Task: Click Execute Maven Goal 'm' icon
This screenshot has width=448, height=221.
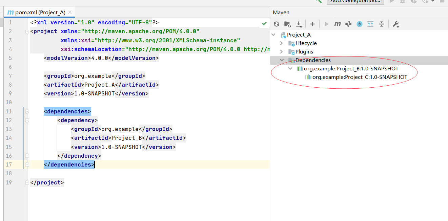Action: (x=337, y=24)
